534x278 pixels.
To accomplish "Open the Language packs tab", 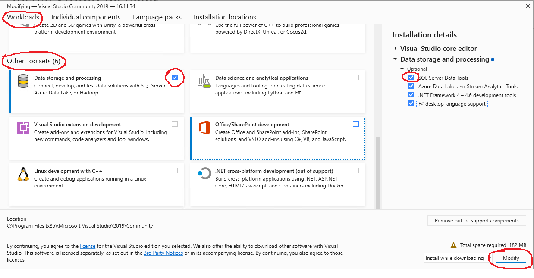I will 157,17.
